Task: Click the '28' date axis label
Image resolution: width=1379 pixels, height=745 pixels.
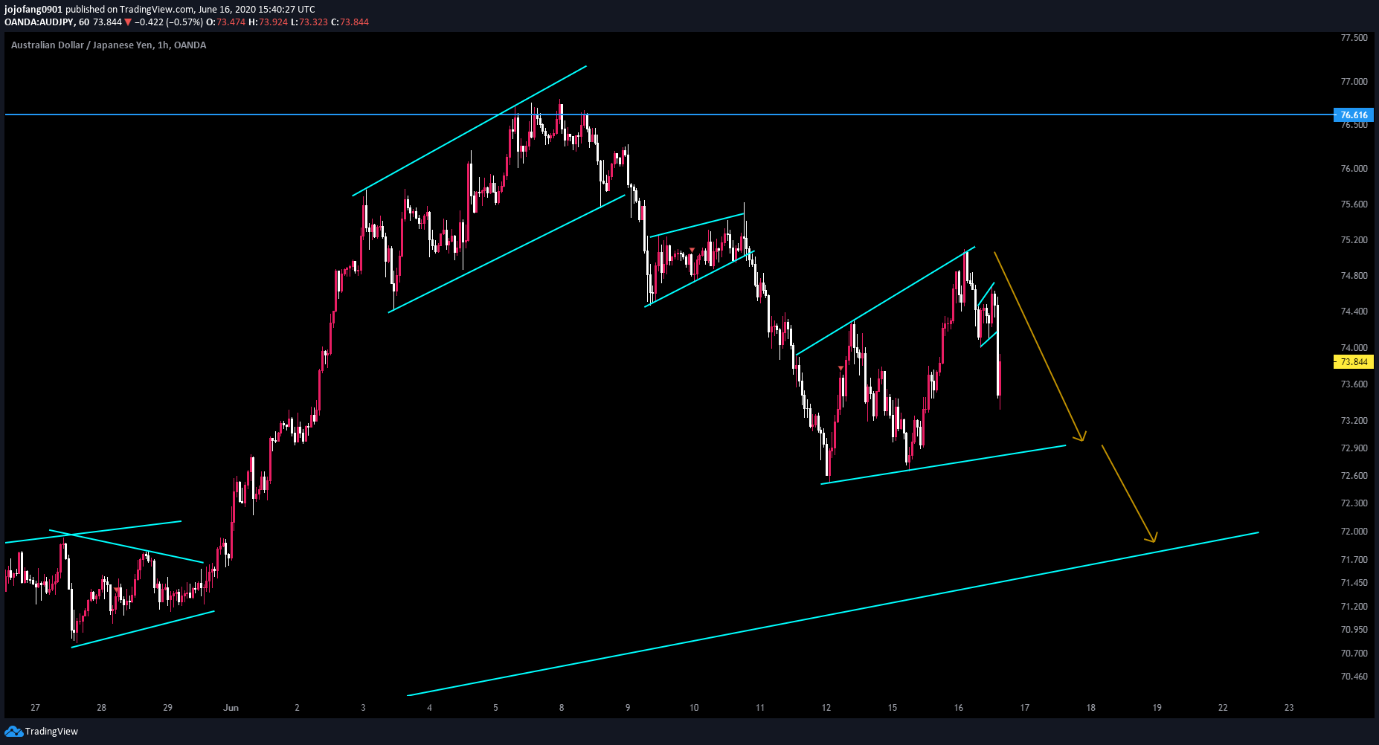Action: tap(101, 708)
